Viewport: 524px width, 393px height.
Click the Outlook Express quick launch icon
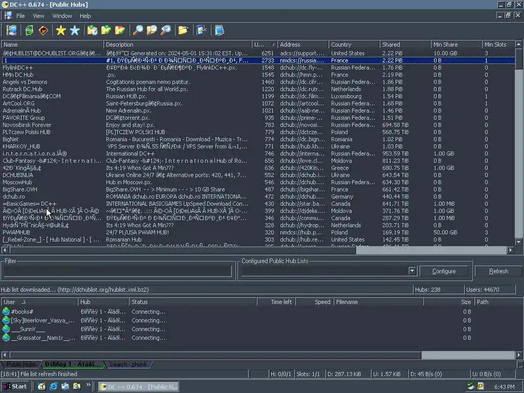pyautogui.click(x=65, y=386)
